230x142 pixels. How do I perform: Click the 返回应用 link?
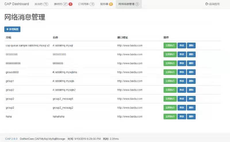(212, 4)
